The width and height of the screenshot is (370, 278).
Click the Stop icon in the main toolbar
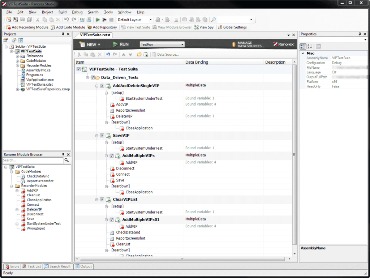tap(111, 20)
